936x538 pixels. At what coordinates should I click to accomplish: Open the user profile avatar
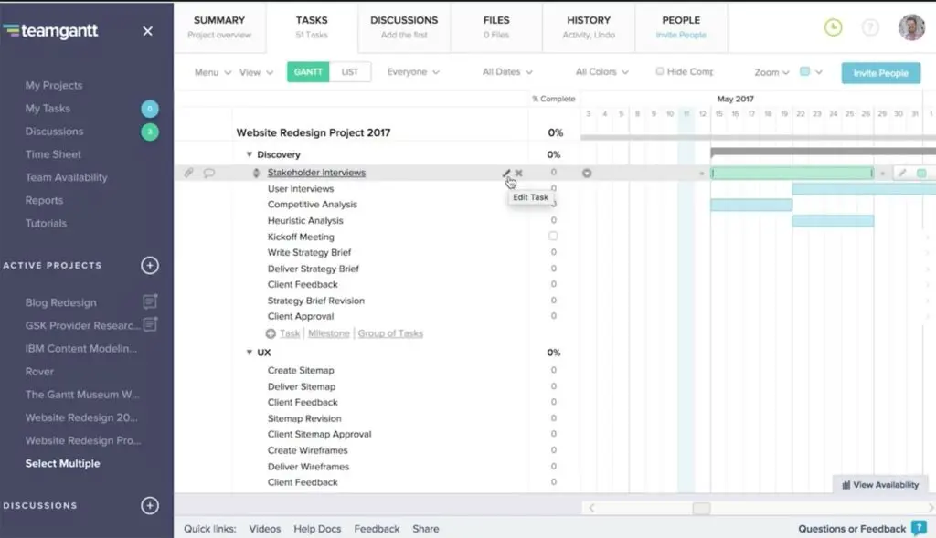pyautogui.click(x=911, y=27)
